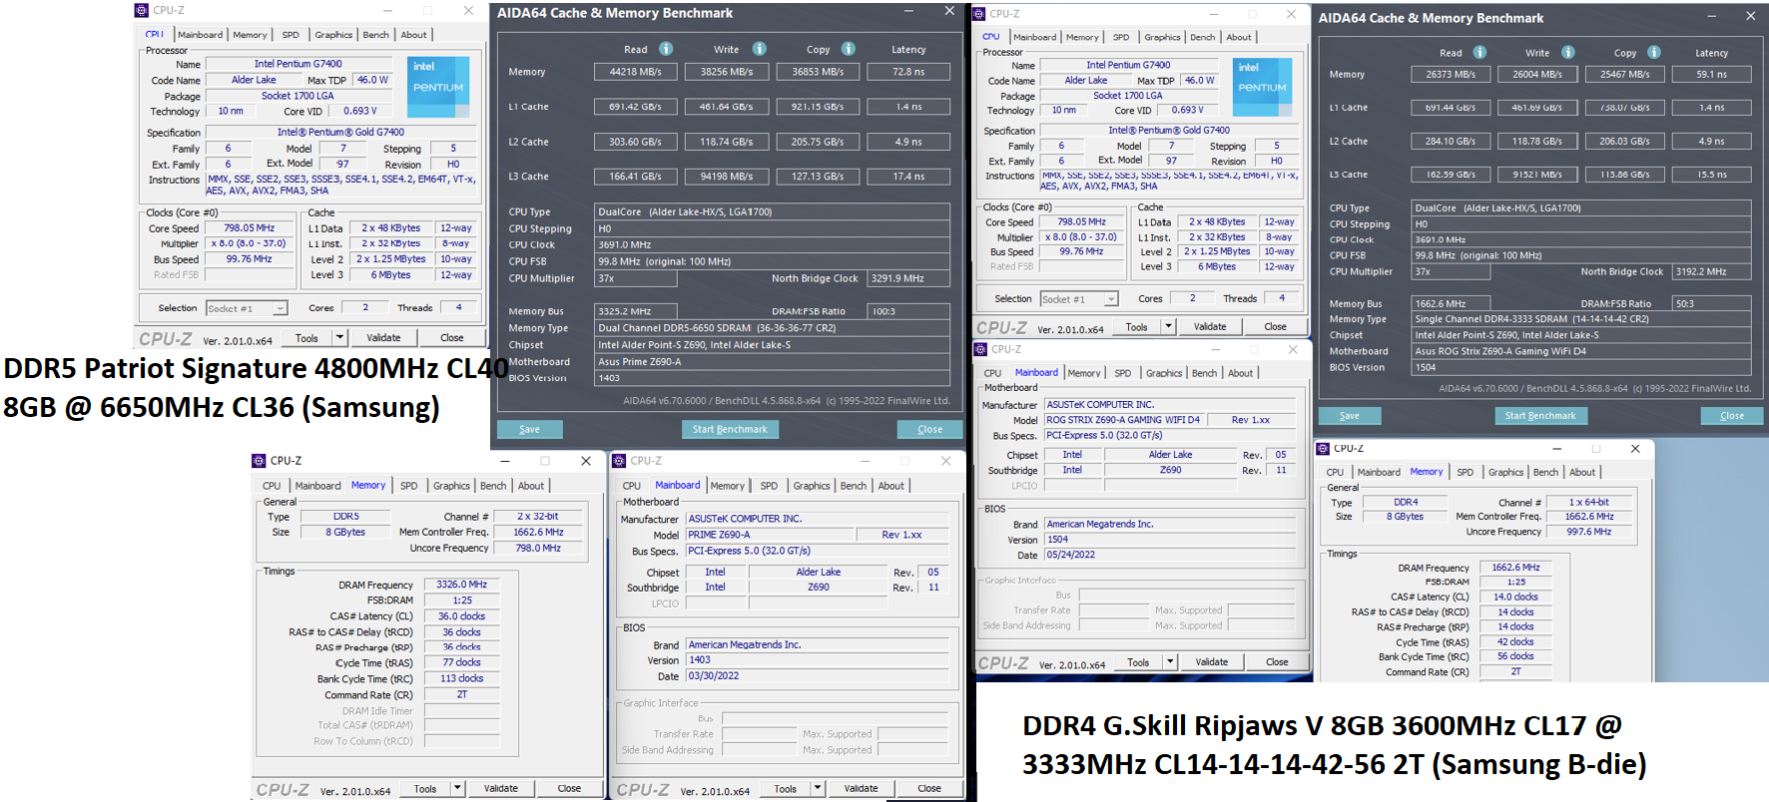Click CPU-Z title bar icon of DDR5 Memory window
The image size is (1769, 802).
tap(259, 461)
